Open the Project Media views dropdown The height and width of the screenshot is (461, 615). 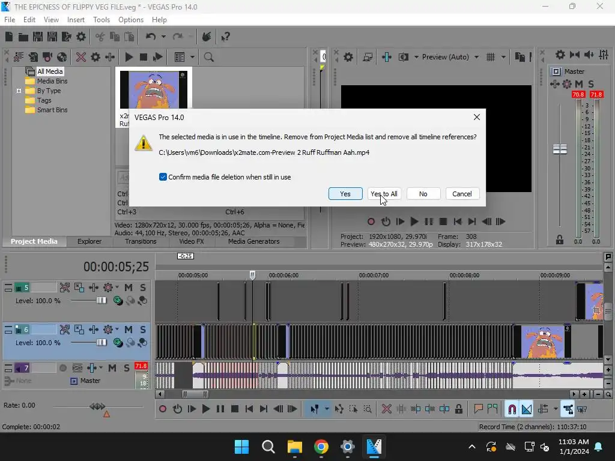192,57
